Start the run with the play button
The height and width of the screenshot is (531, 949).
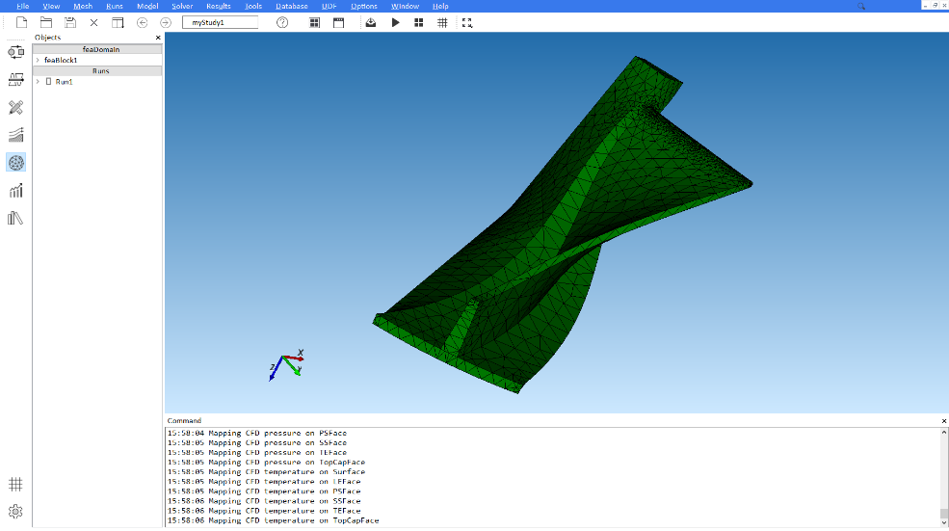pyautogui.click(x=395, y=22)
